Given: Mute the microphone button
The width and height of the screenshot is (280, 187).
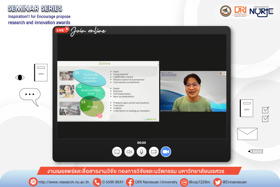Looking at the screenshot, I should [x=142, y=152].
